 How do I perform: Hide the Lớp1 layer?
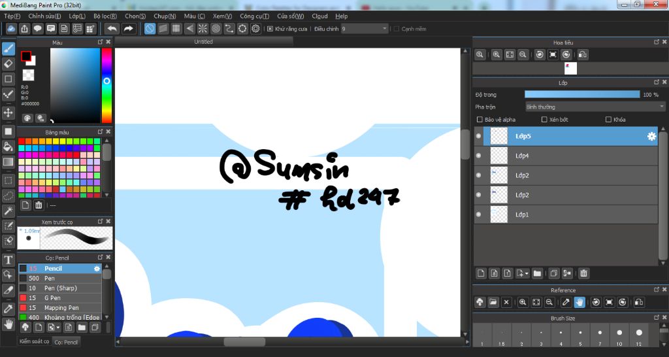478,214
